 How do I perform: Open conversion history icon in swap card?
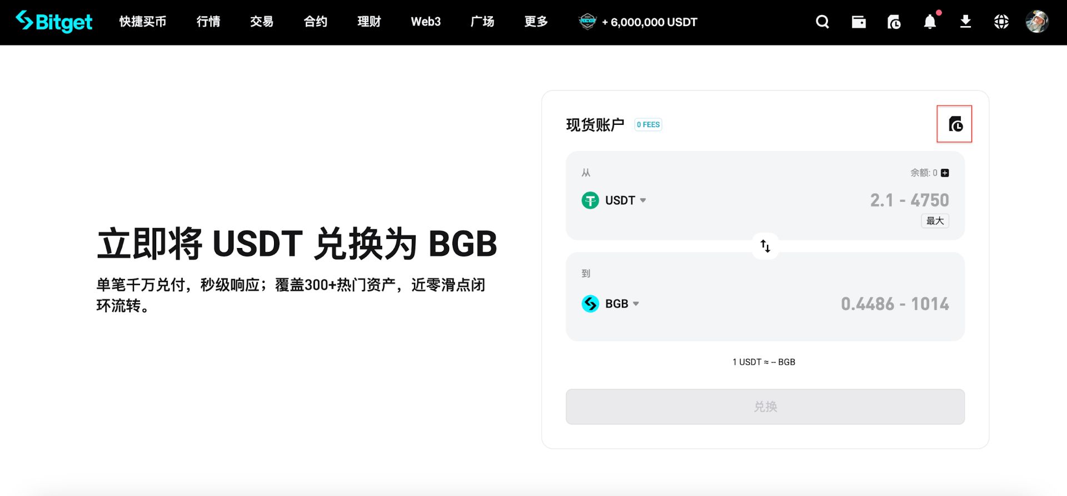(955, 124)
